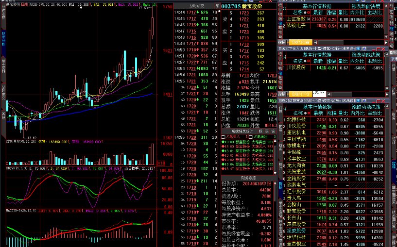Click the 002705 stock code title

pos(231,5)
